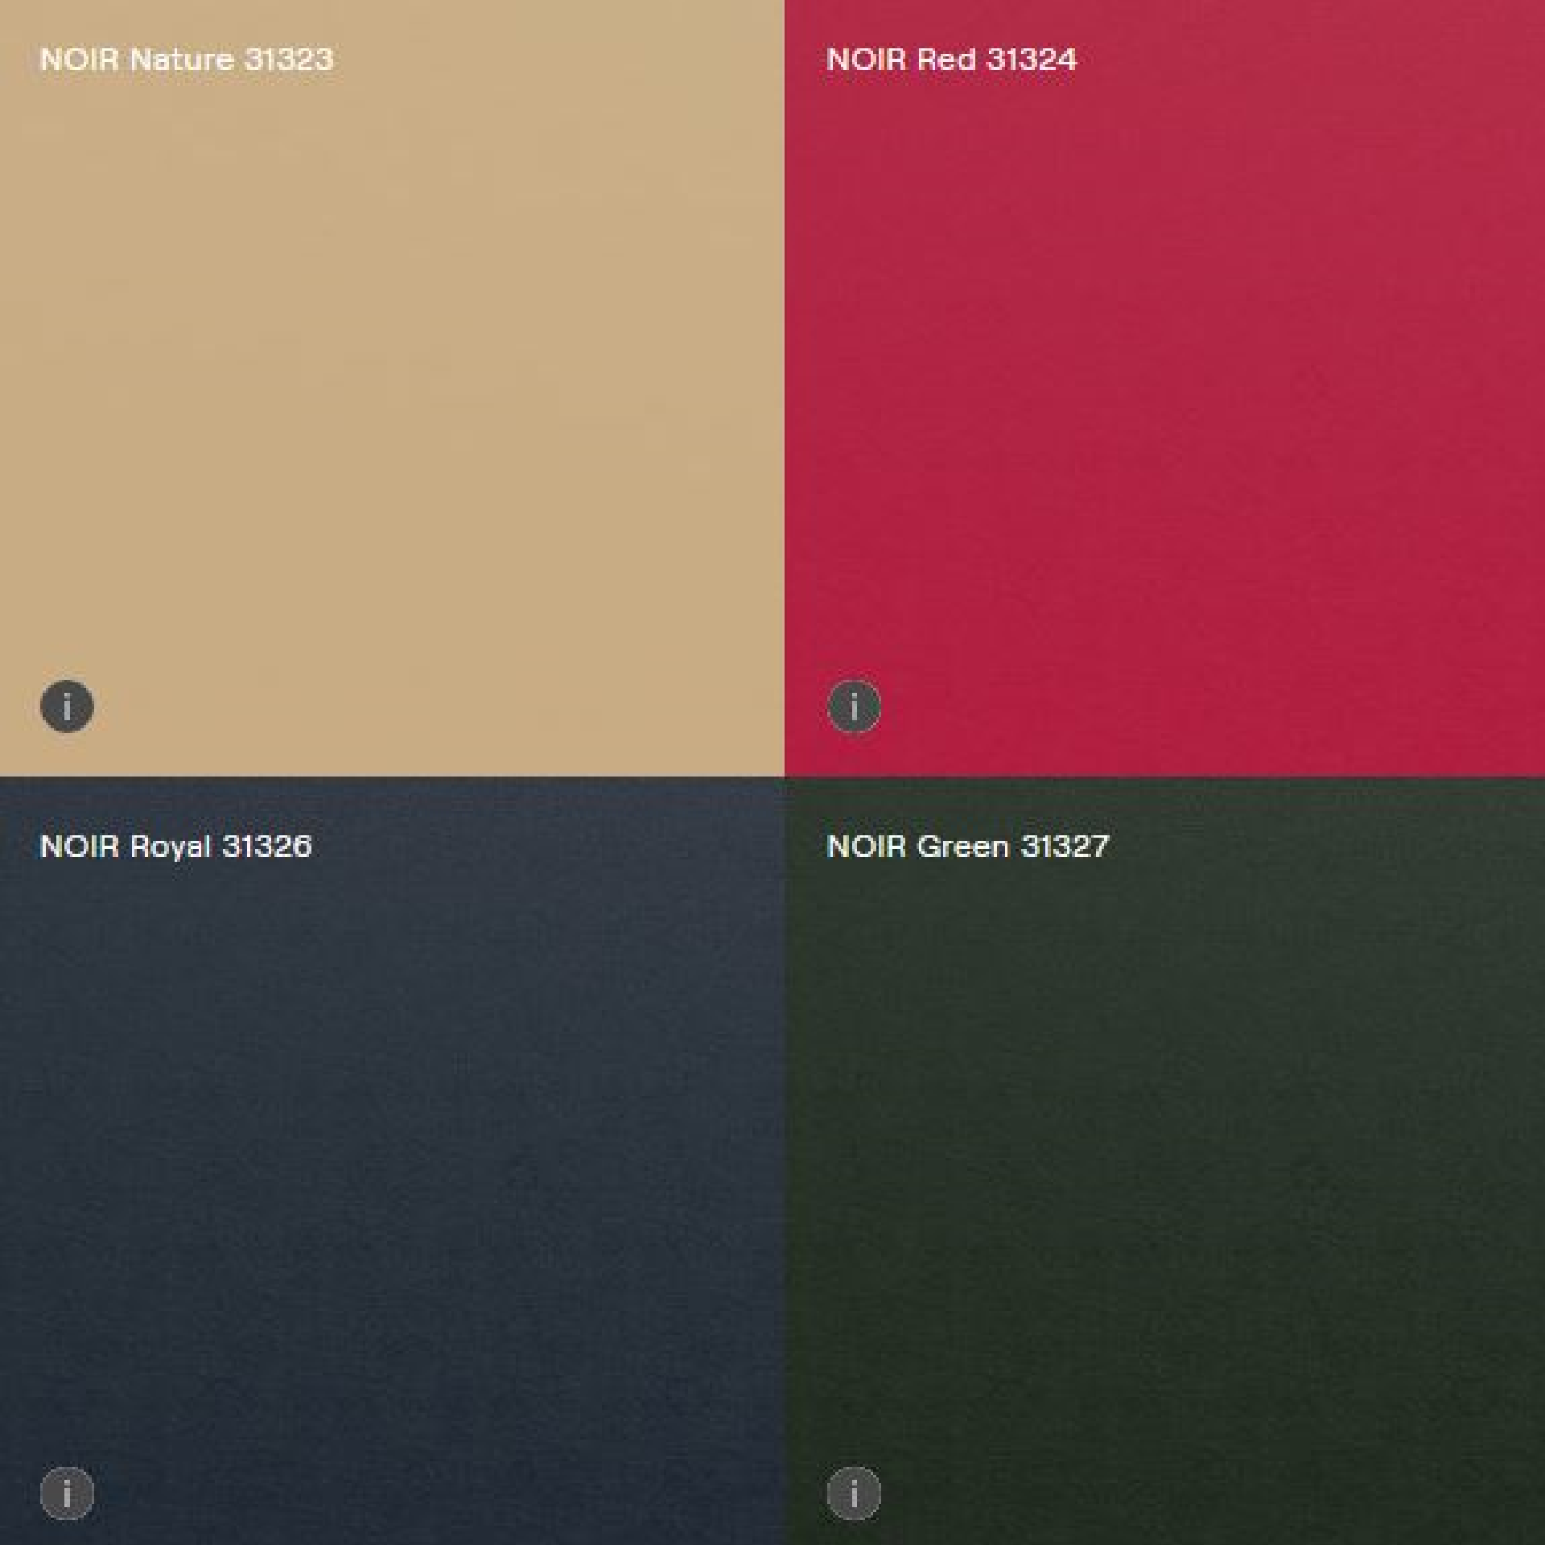This screenshot has width=1545, height=1545.
Task: Click the word "Red" in crimson tile
Action: click(x=946, y=60)
